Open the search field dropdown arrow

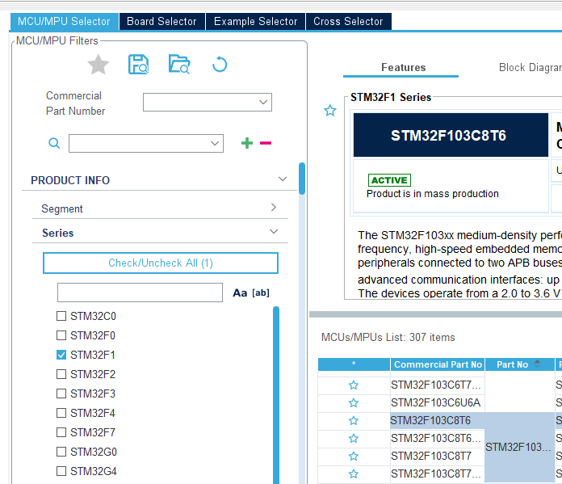click(x=215, y=144)
